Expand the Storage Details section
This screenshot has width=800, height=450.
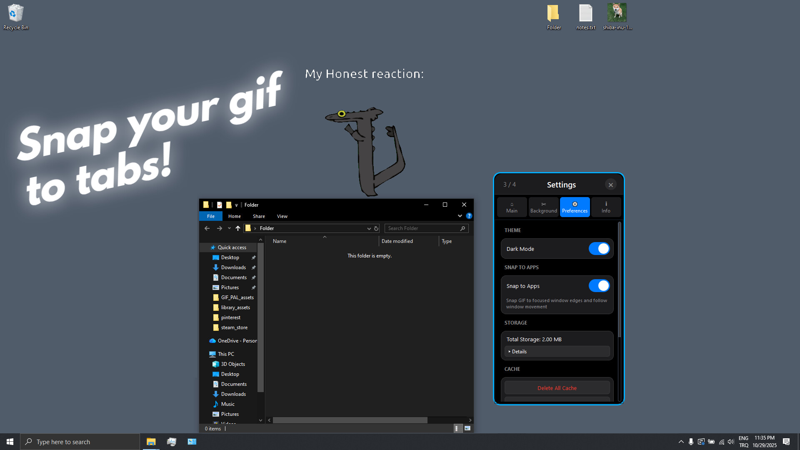518,351
